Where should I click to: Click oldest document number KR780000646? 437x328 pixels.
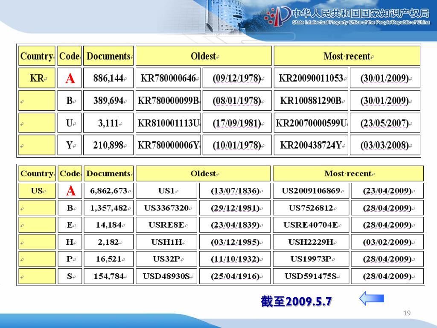click(x=168, y=79)
